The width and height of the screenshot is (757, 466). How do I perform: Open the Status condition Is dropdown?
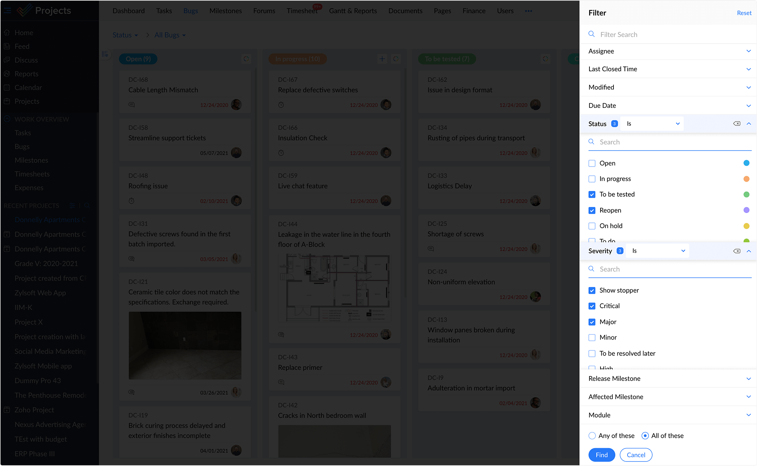652,123
